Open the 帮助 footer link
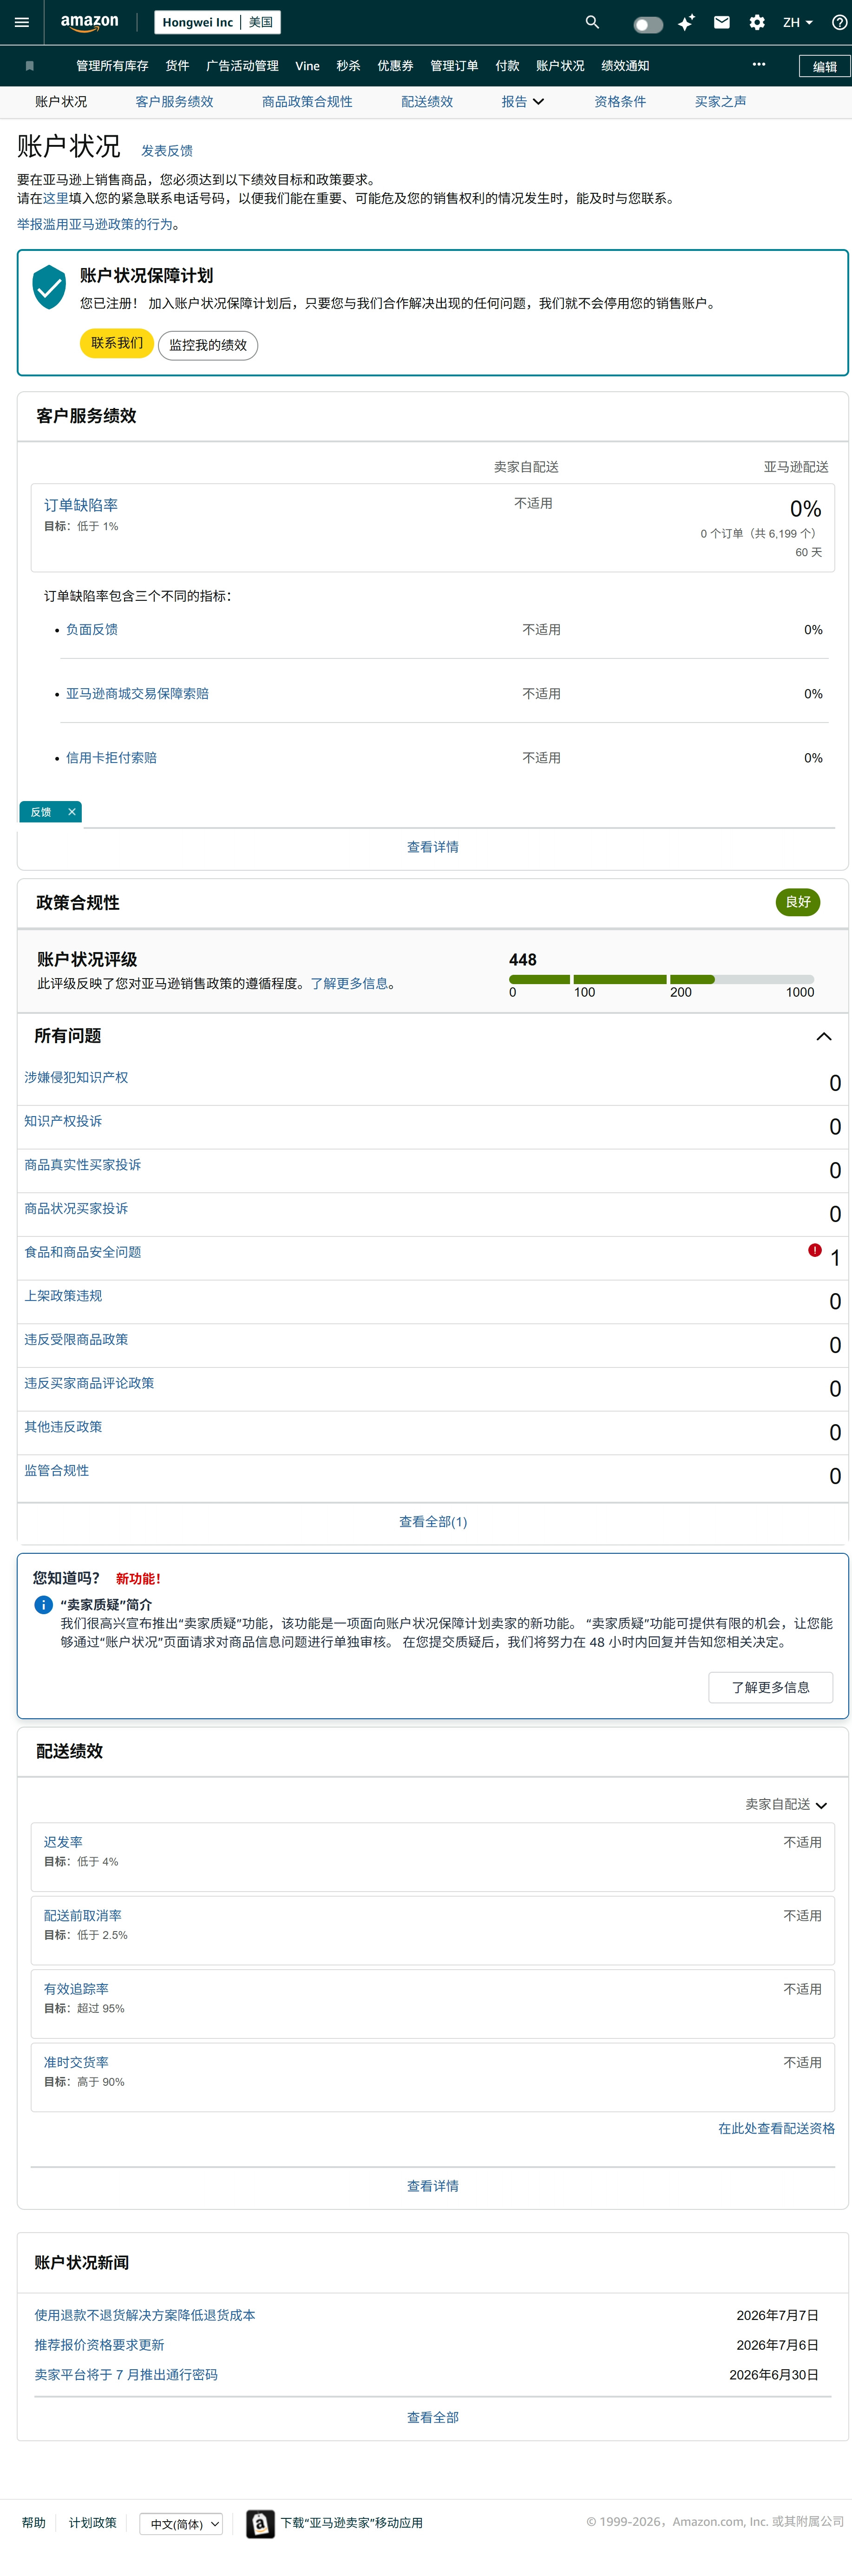852x2576 pixels. (x=34, y=2523)
